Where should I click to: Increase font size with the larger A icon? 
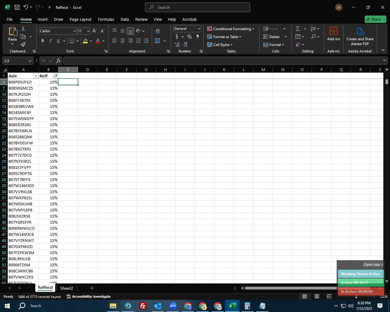tap(94, 31)
